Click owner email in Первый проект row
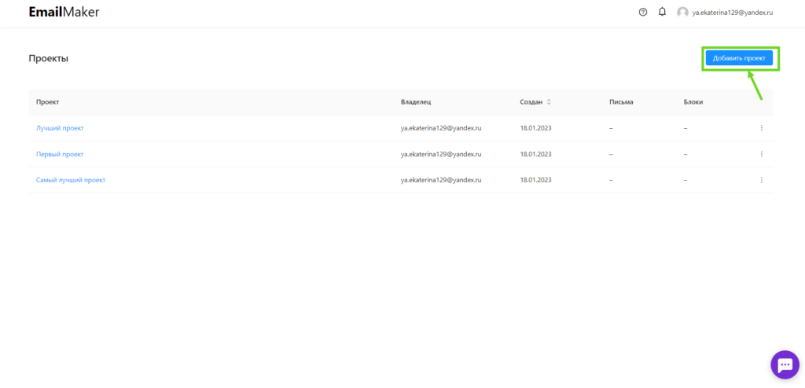The width and height of the screenshot is (805, 388). point(441,154)
